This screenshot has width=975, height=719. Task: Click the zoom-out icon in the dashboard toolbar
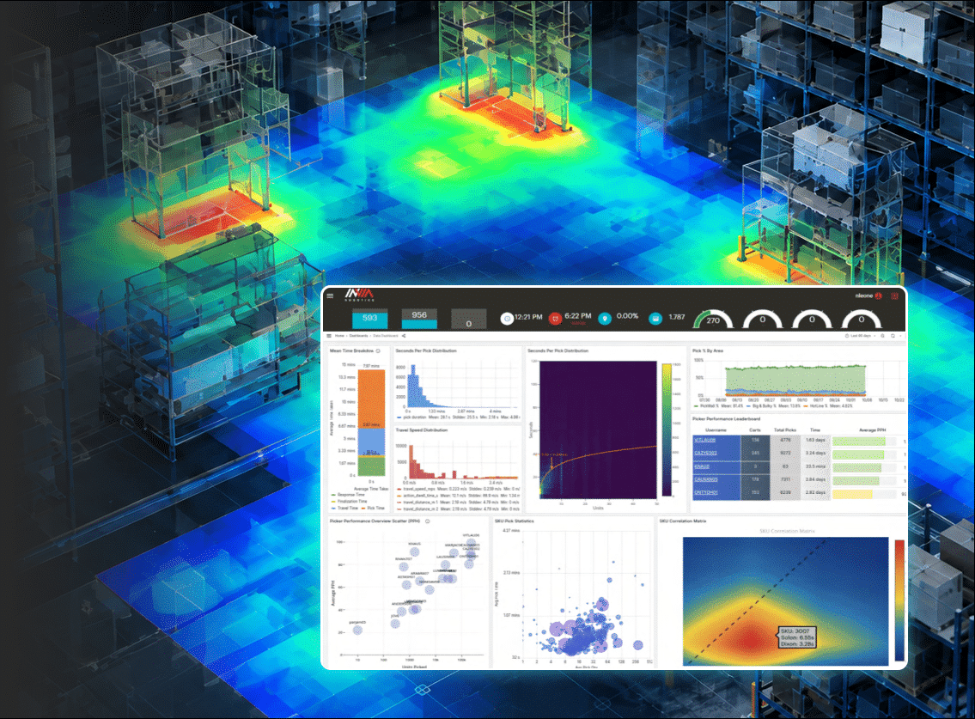(x=882, y=336)
